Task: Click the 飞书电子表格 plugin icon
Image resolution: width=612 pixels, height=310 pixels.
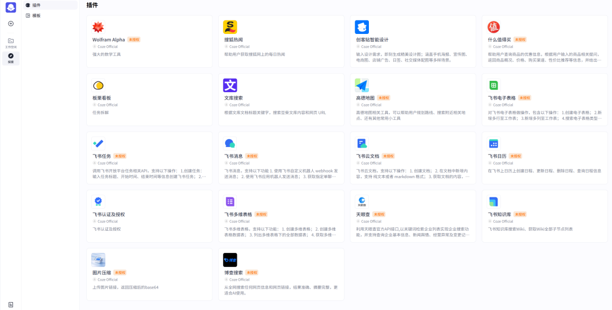Action: pos(494,85)
